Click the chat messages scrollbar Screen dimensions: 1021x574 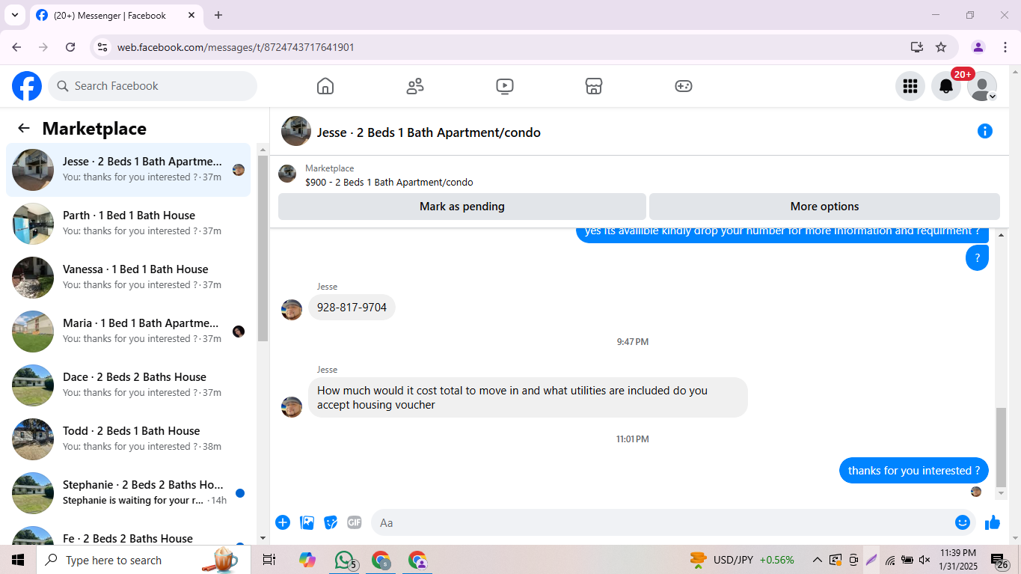1002,448
